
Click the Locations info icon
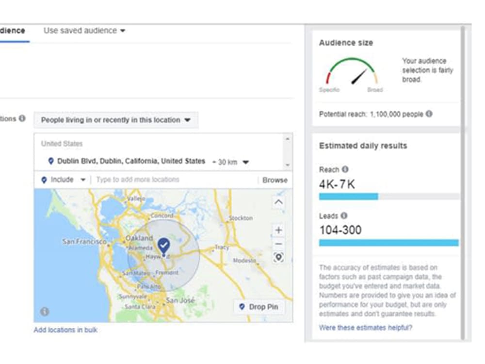click(22, 118)
